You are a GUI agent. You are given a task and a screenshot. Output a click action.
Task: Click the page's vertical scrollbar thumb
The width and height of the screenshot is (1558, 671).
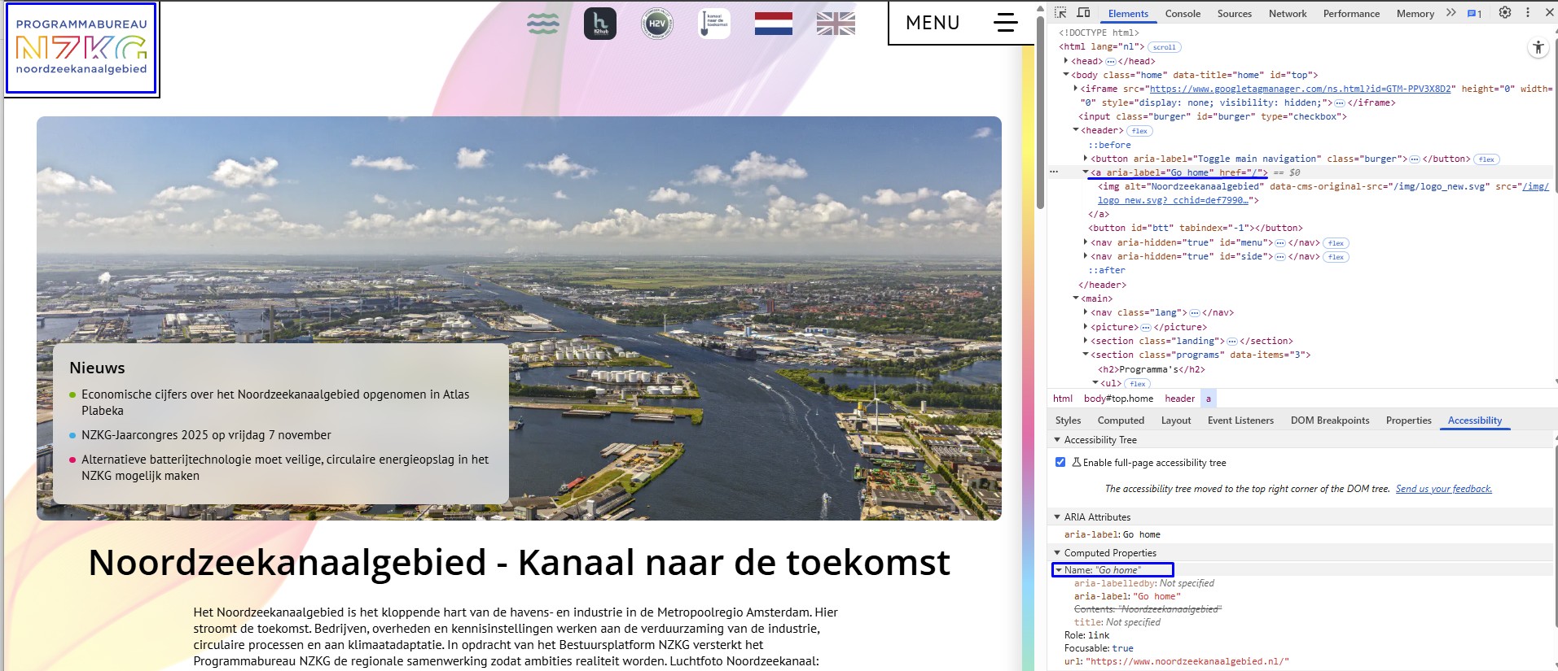[1040, 114]
